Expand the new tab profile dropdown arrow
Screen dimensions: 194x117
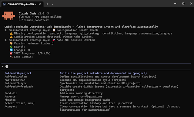click(x=52, y=4)
